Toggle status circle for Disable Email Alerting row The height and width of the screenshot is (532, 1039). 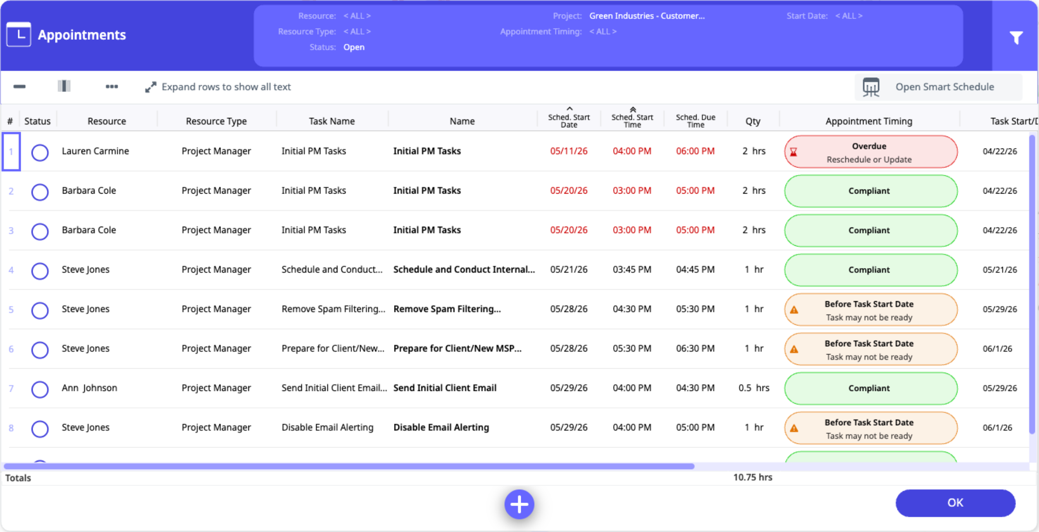click(x=40, y=428)
